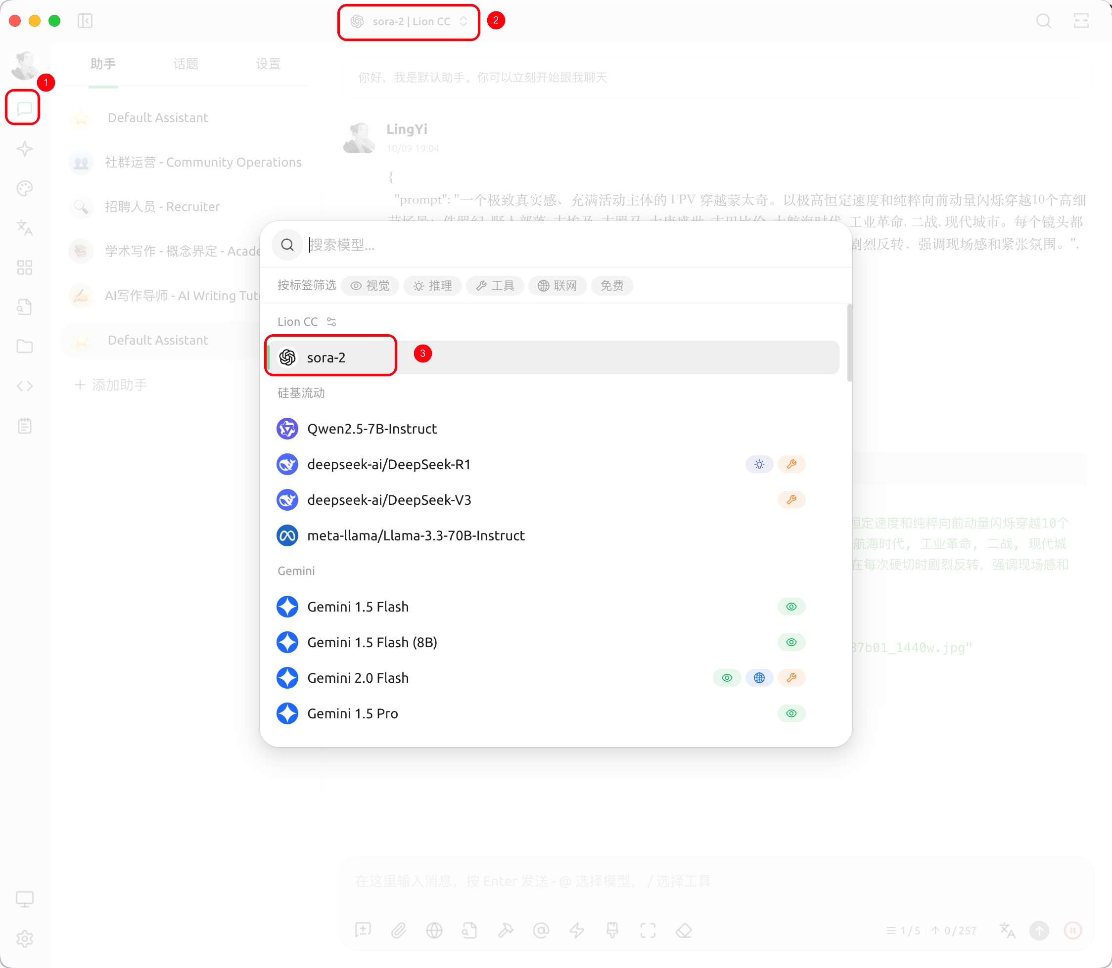The width and height of the screenshot is (1112, 968).
Task: Click the model list scrollbar
Action: pyautogui.click(x=849, y=343)
